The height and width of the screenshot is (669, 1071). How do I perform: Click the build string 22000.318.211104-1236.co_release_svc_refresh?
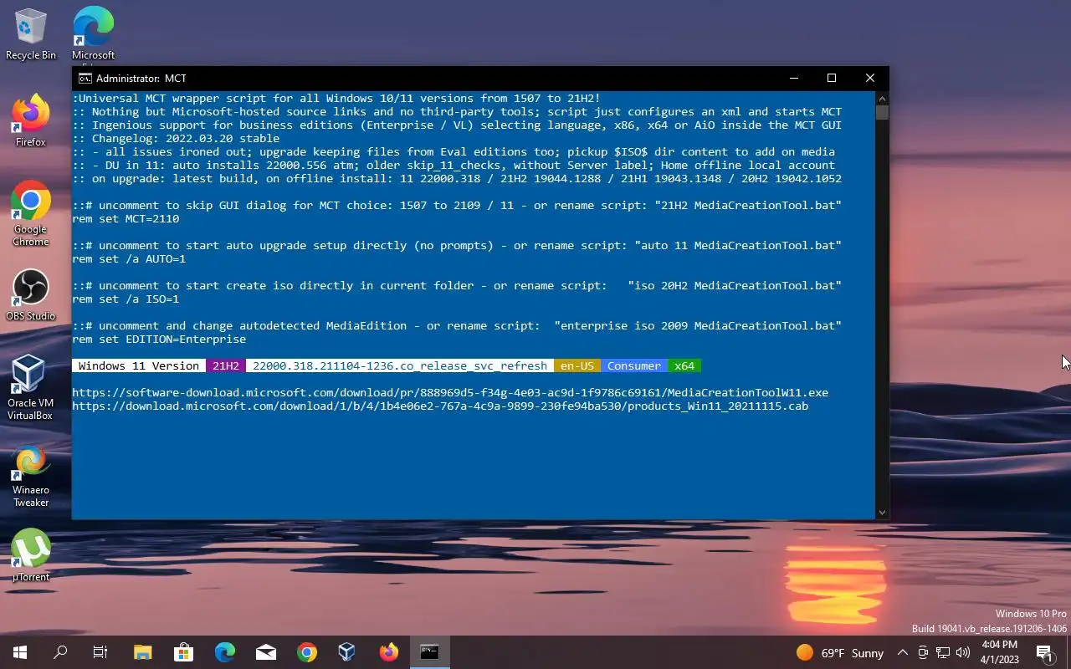(x=400, y=365)
